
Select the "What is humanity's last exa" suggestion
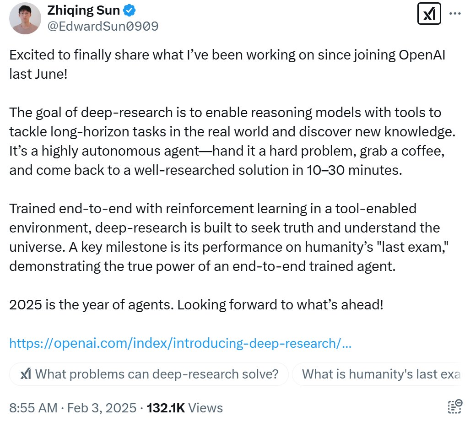point(381,374)
